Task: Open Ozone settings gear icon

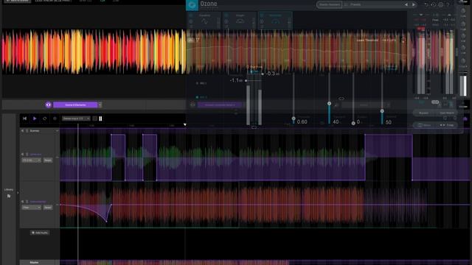Action: pyautogui.click(x=441, y=4)
